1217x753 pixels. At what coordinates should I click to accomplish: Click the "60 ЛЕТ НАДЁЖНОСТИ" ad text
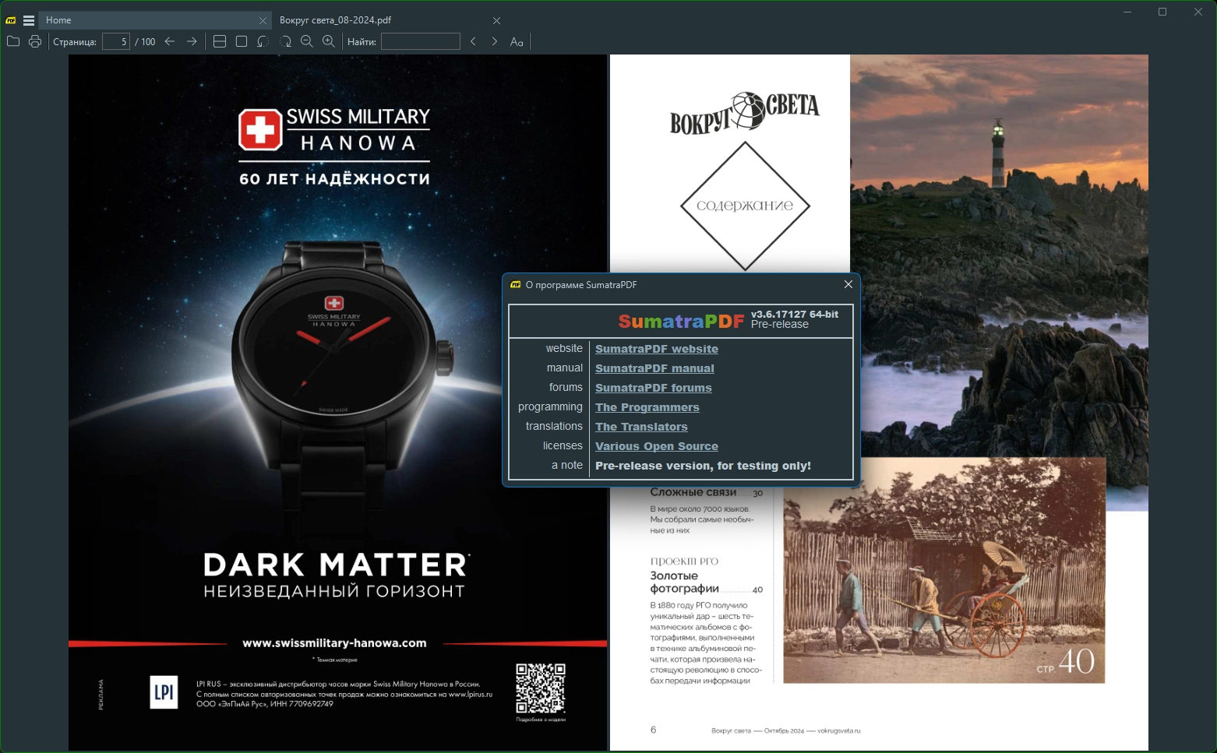pyautogui.click(x=334, y=179)
